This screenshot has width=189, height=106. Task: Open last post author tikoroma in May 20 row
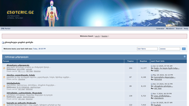pyautogui.click(x=158, y=79)
